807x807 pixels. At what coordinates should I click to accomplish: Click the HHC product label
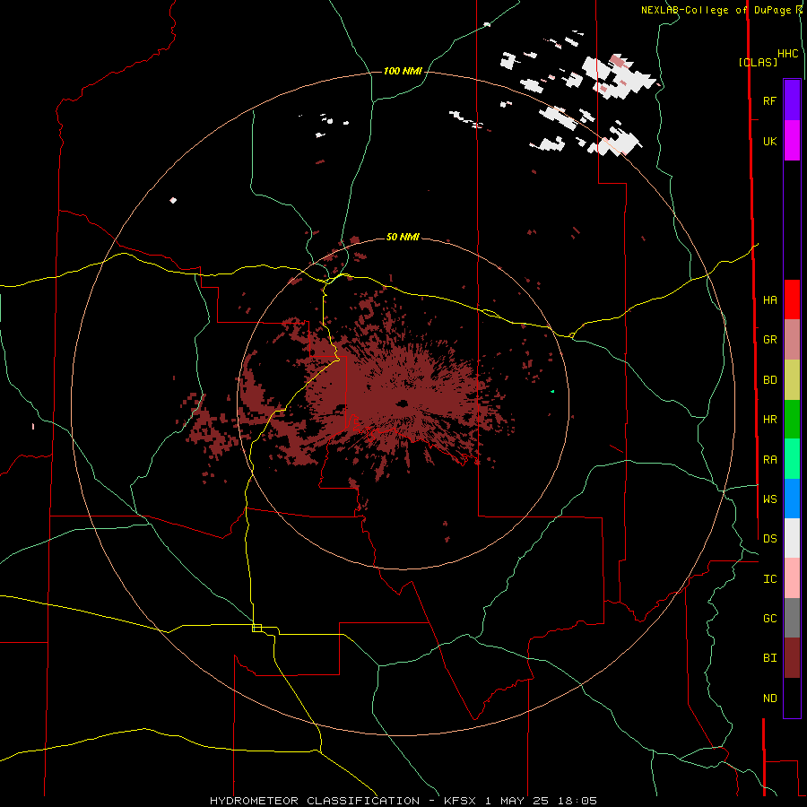(x=788, y=54)
